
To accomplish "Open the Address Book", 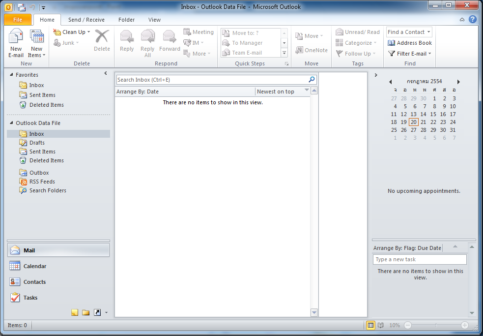I will tap(410, 43).
